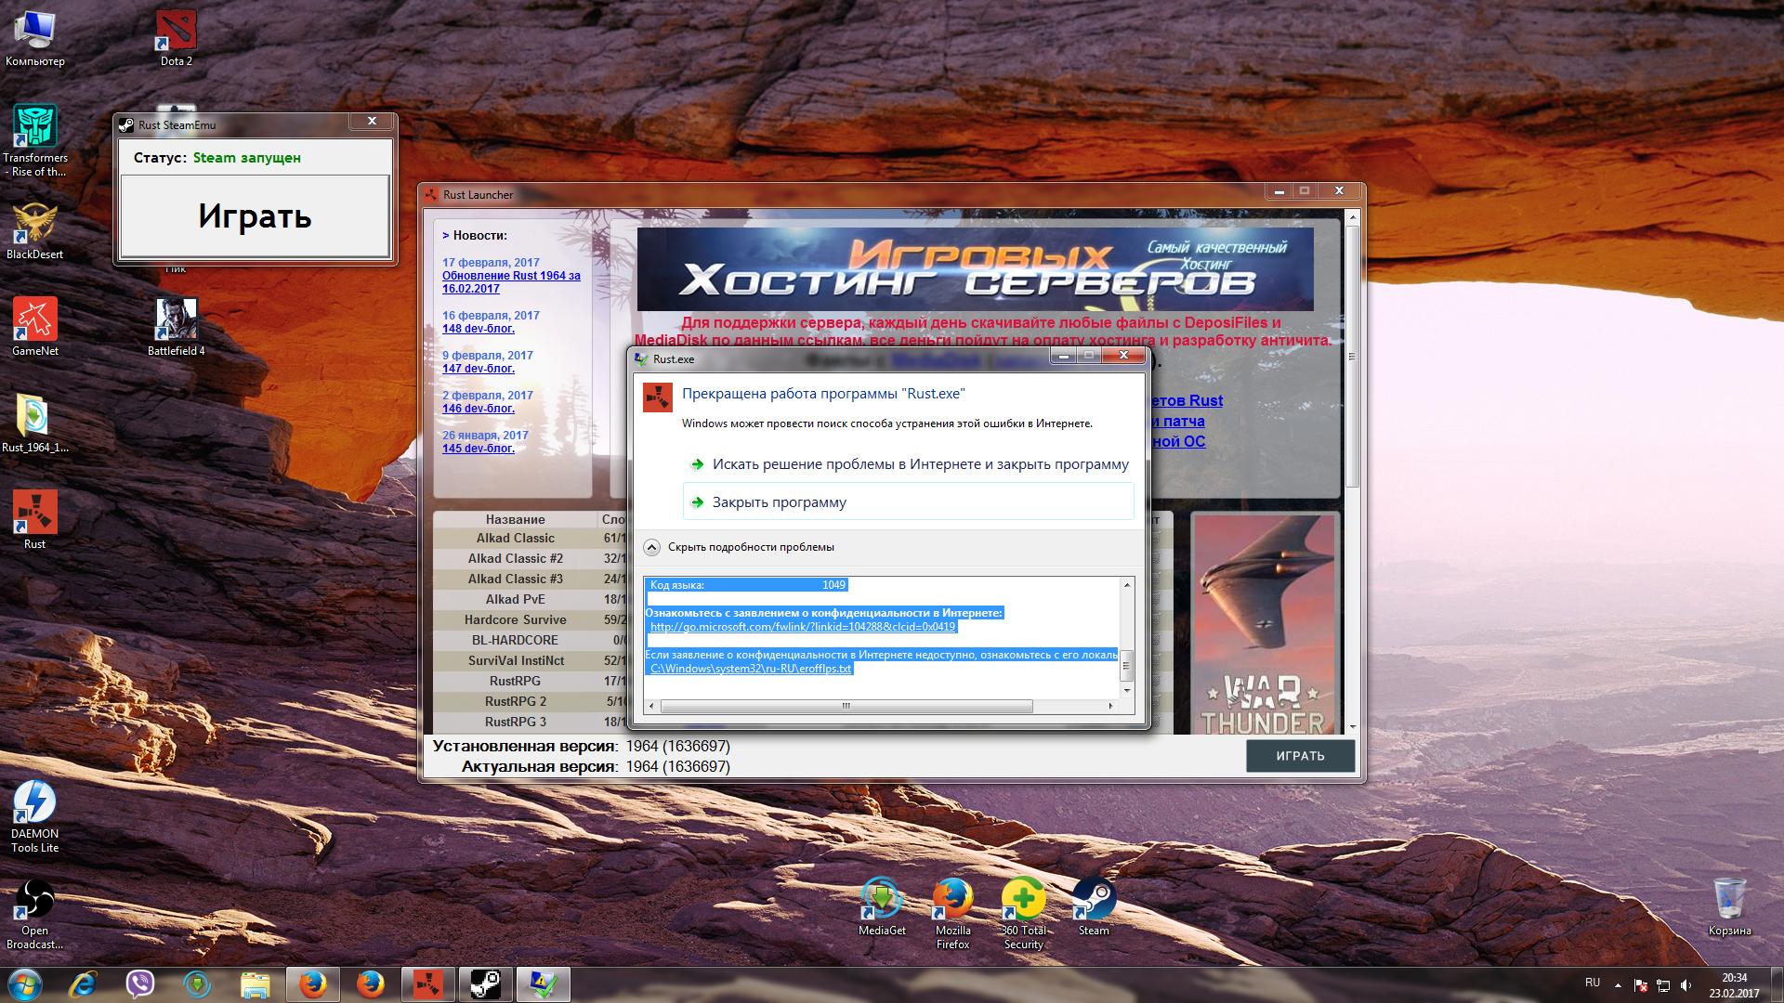This screenshot has height=1003, width=1784.
Task: Click the big Играть button in Rust SteamEmu
Action: (255, 216)
